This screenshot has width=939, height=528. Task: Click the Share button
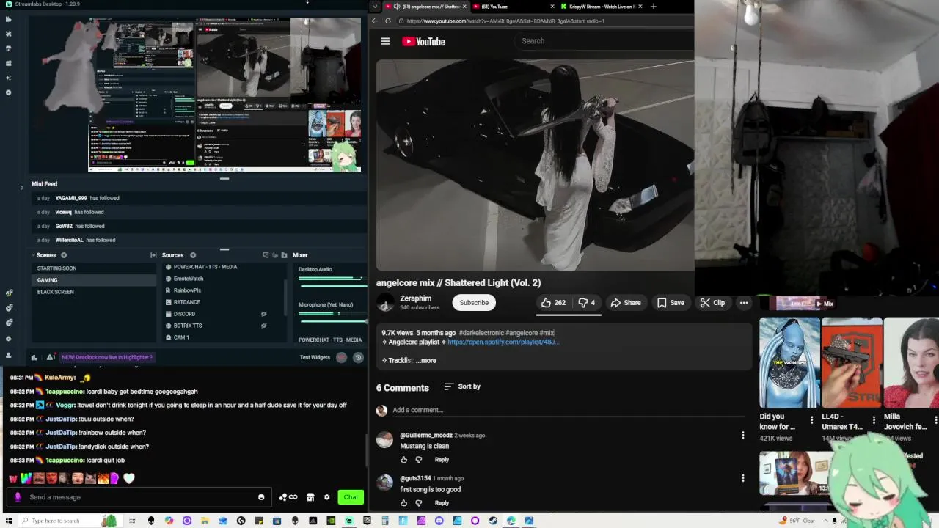pyautogui.click(x=626, y=302)
